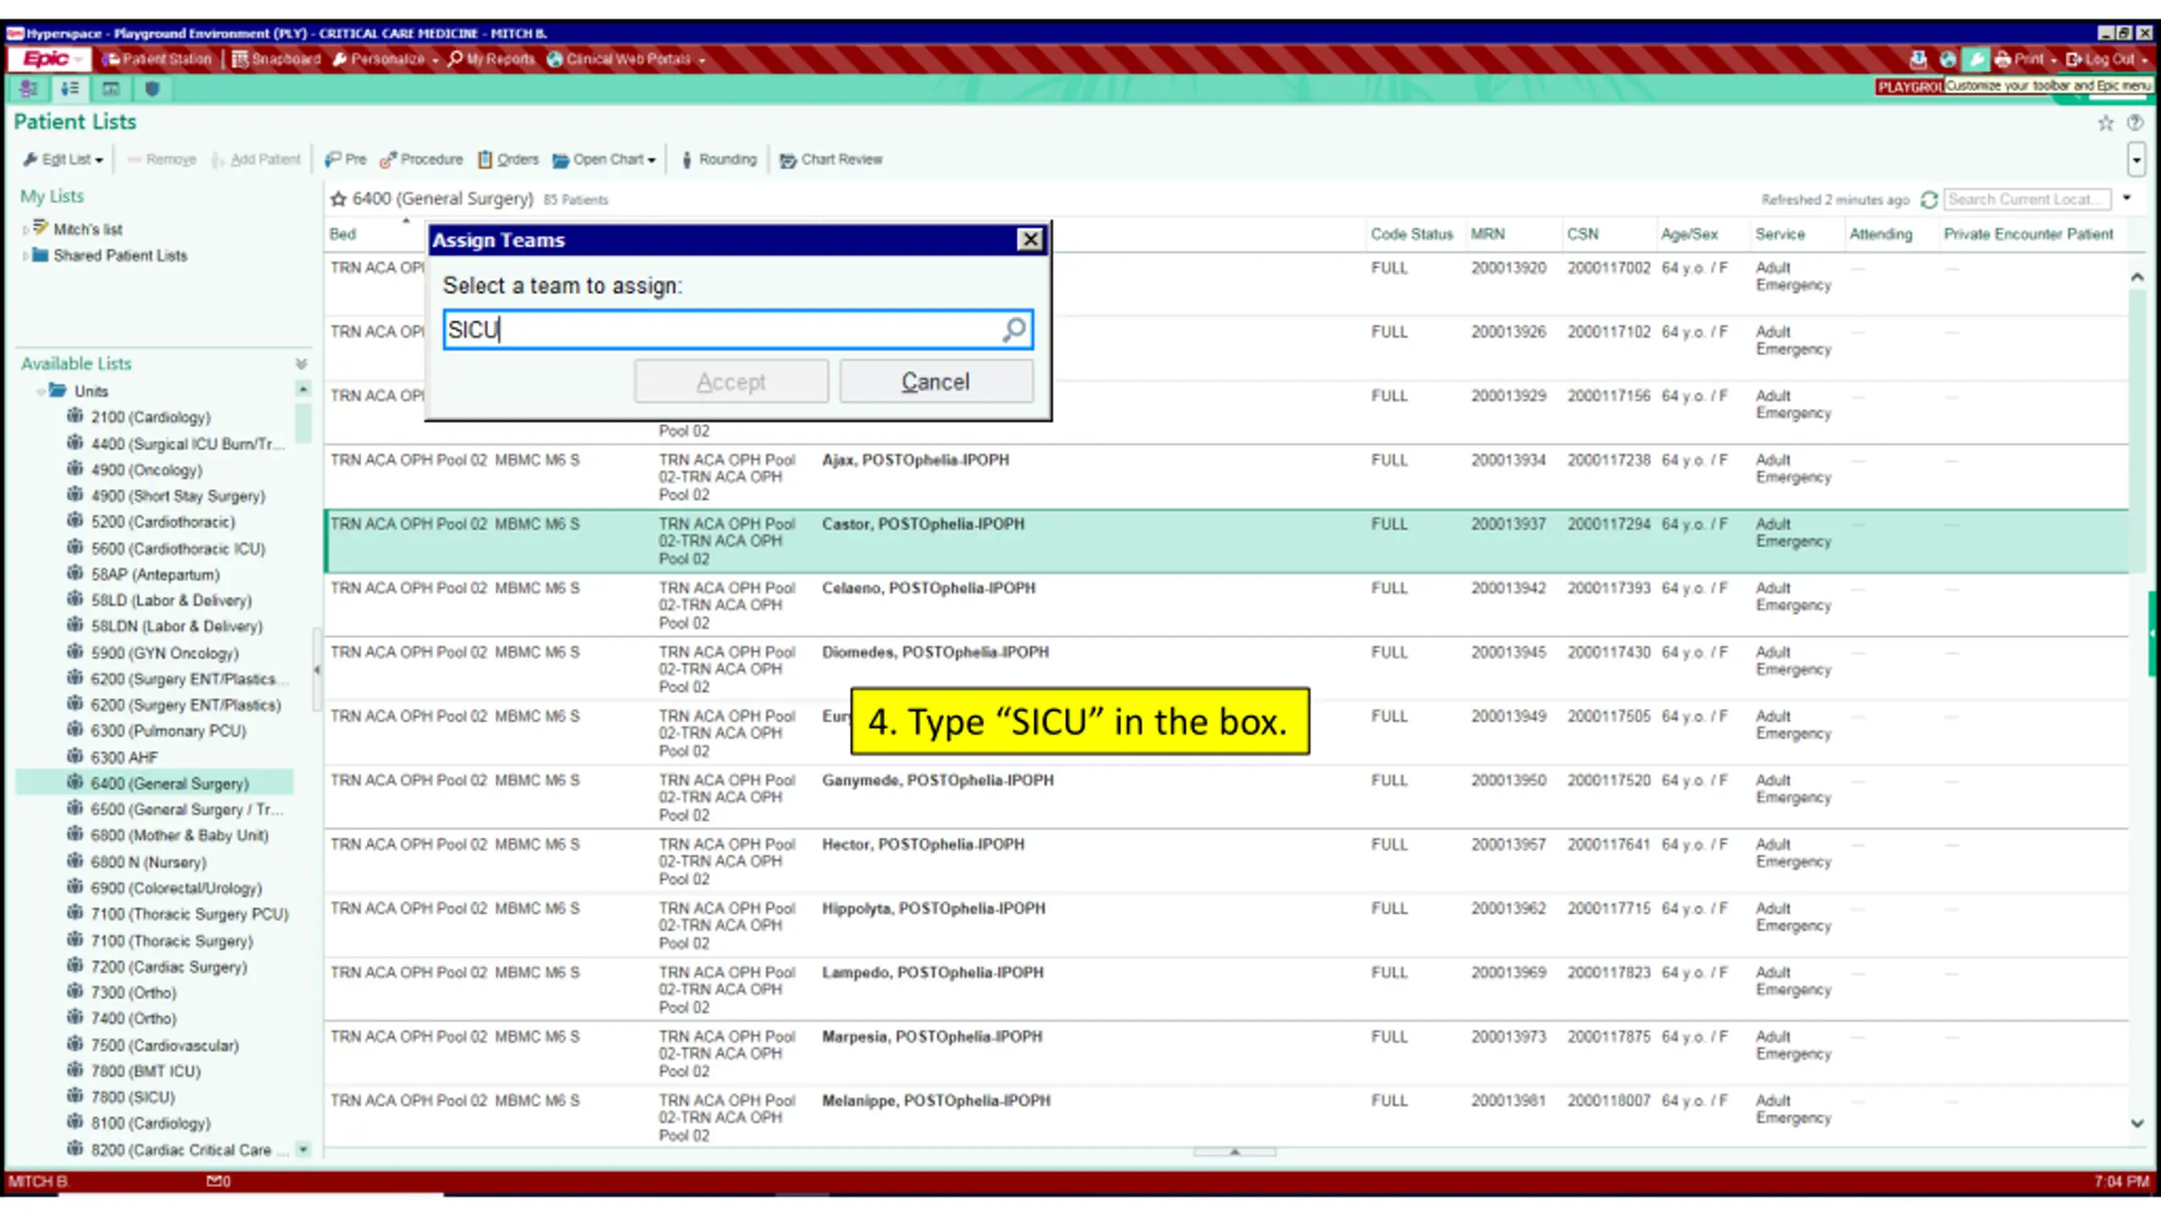Open Patient Station from the toolbar
Image resolution: width=2161 pixels, height=1216 pixels.
click(157, 59)
